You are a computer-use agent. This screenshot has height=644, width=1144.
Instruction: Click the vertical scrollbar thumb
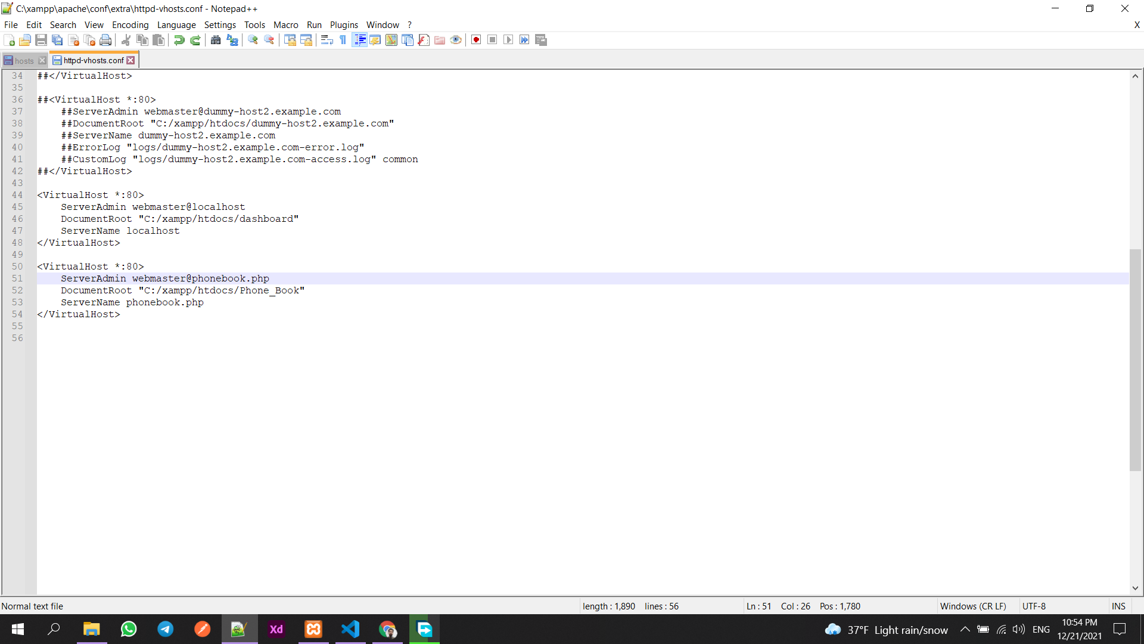[x=1135, y=360]
